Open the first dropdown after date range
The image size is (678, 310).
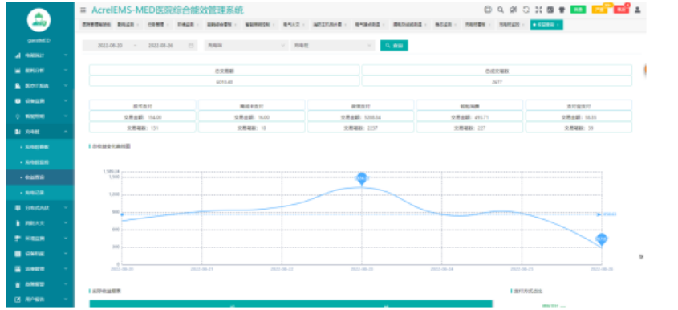pos(246,46)
